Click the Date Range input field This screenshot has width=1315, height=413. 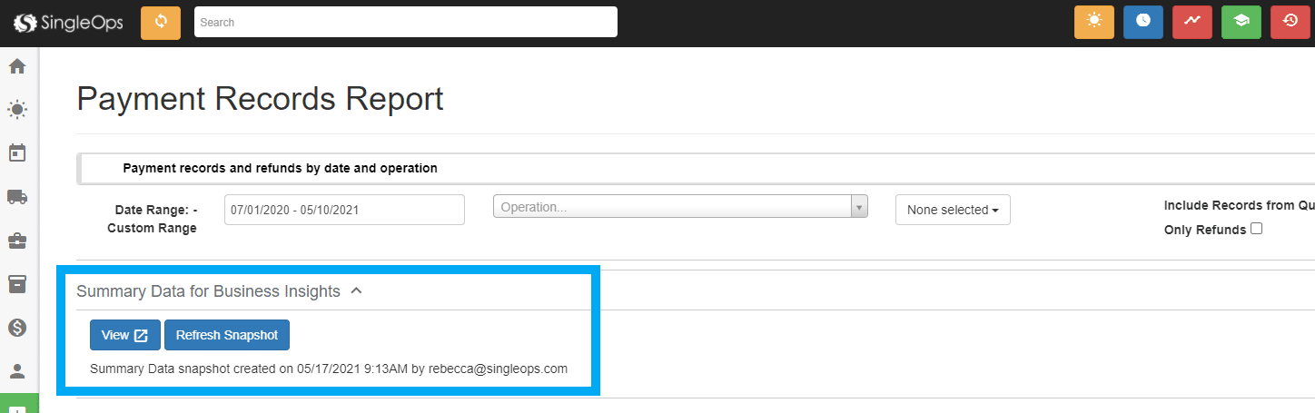pyautogui.click(x=344, y=210)
